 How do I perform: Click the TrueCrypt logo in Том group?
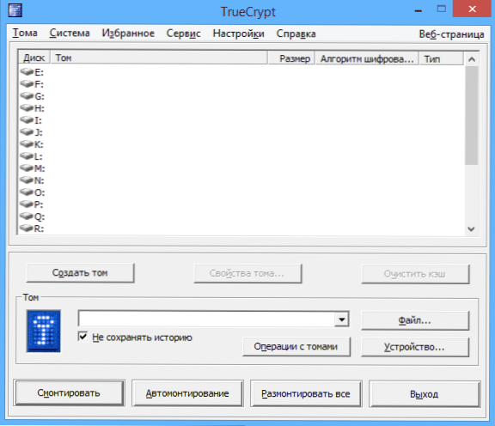[x=44, y=331]
